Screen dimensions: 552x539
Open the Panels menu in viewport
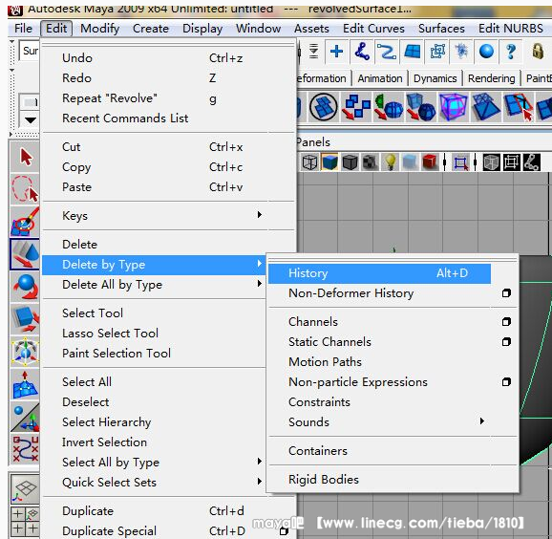pos(313,142)
